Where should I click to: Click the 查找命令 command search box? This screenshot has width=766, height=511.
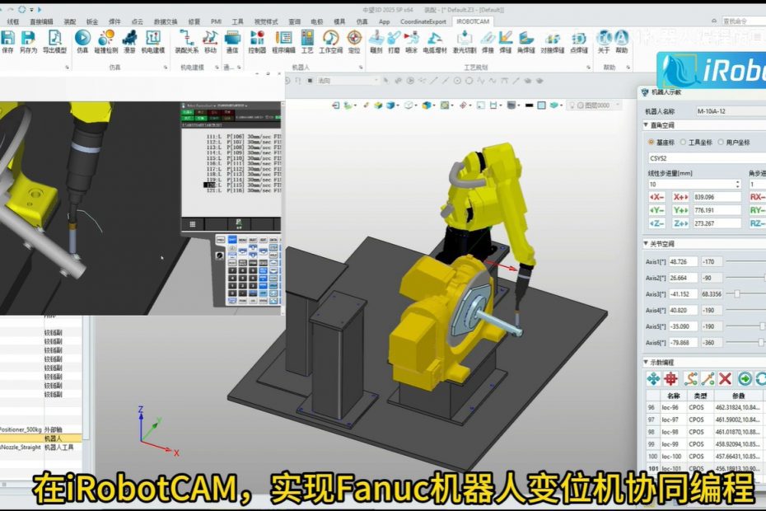pos(742,21)
